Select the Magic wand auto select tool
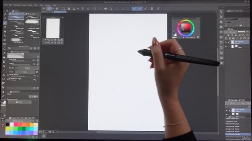Viewport: 252px width, 141px height. pyautogui.click(x=4, y=53)
